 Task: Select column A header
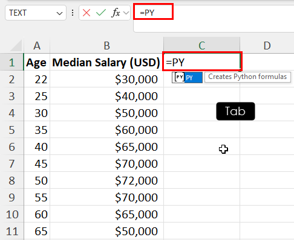37,45
